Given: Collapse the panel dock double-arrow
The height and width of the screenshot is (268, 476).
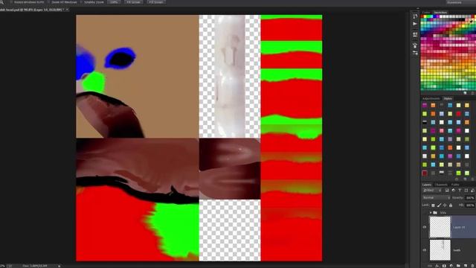Looking at the screenshot, I should (x=418, y=8).
